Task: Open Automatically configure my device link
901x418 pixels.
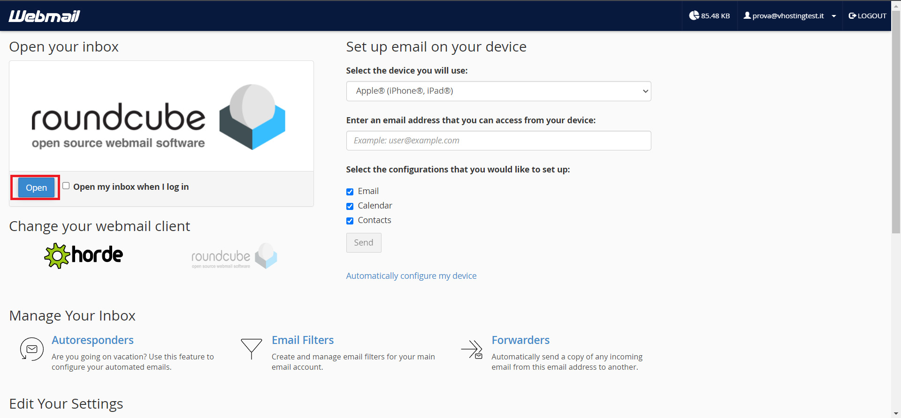Action: (x=411, y=276)
